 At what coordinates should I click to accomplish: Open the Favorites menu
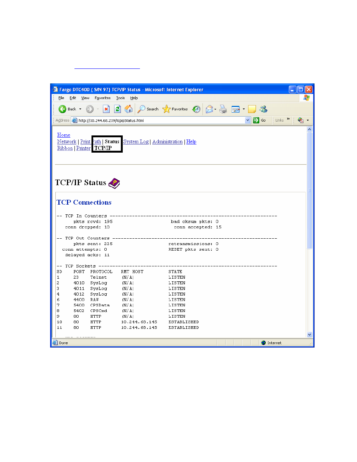coord(103,98)
